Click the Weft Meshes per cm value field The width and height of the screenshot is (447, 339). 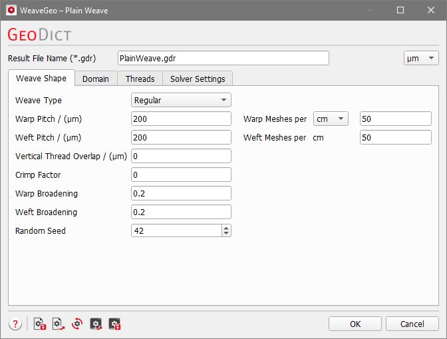point(396,138)
